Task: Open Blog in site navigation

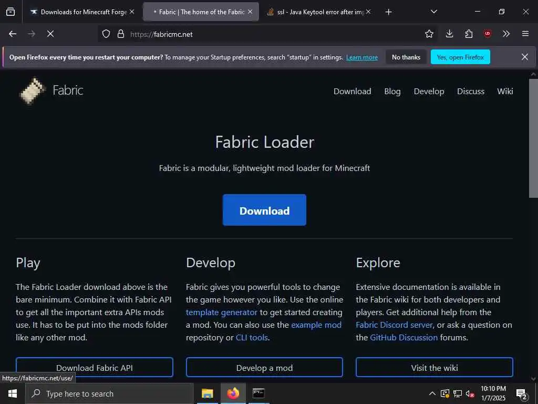Action: click(392, 92)
